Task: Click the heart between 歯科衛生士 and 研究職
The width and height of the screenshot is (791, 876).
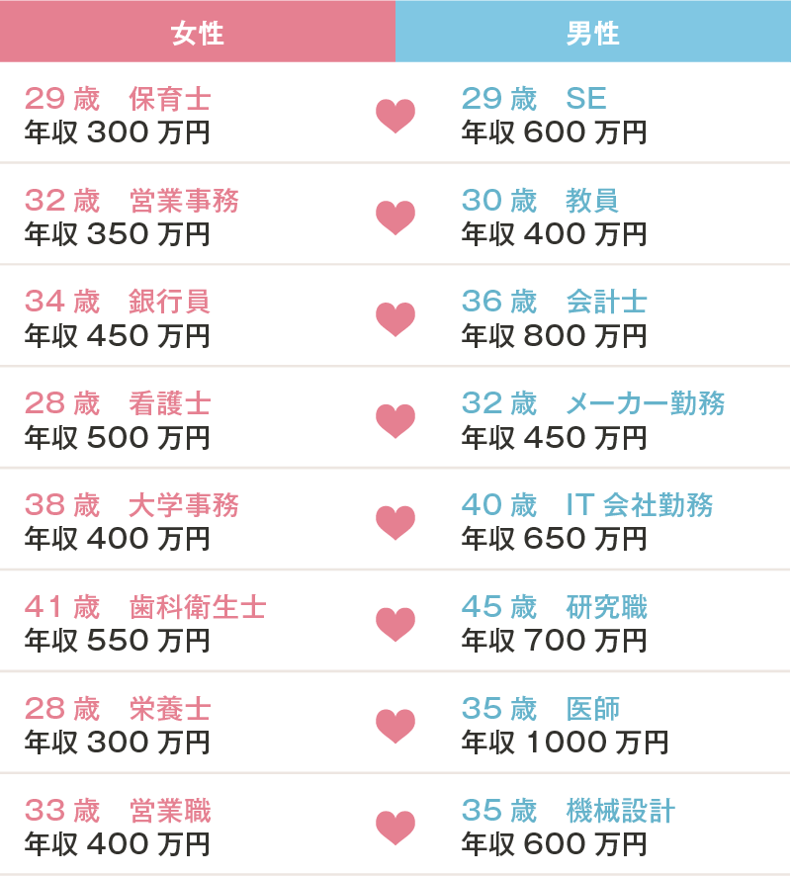Action: click(395, 625)
